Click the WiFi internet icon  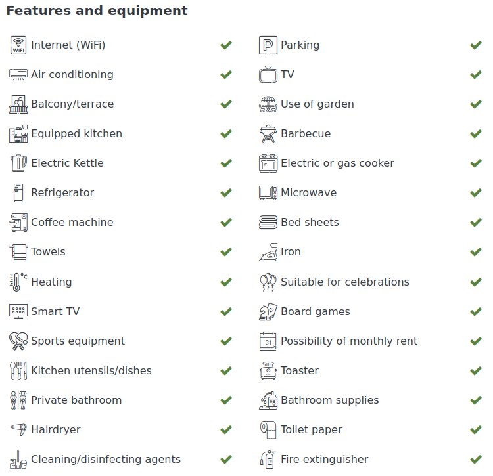(18, 45)
